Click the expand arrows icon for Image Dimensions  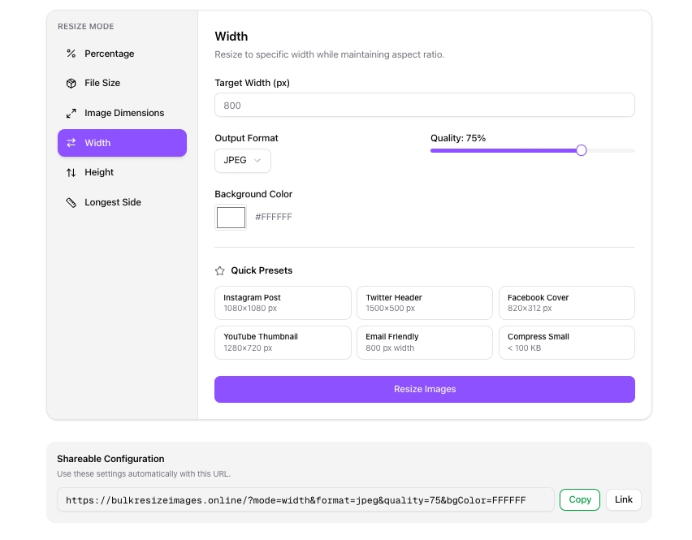[x=71, y=114]
